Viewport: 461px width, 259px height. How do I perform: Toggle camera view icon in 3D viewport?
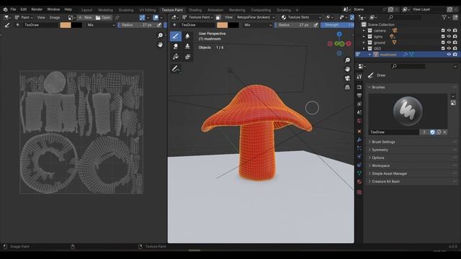coord(347,78)
